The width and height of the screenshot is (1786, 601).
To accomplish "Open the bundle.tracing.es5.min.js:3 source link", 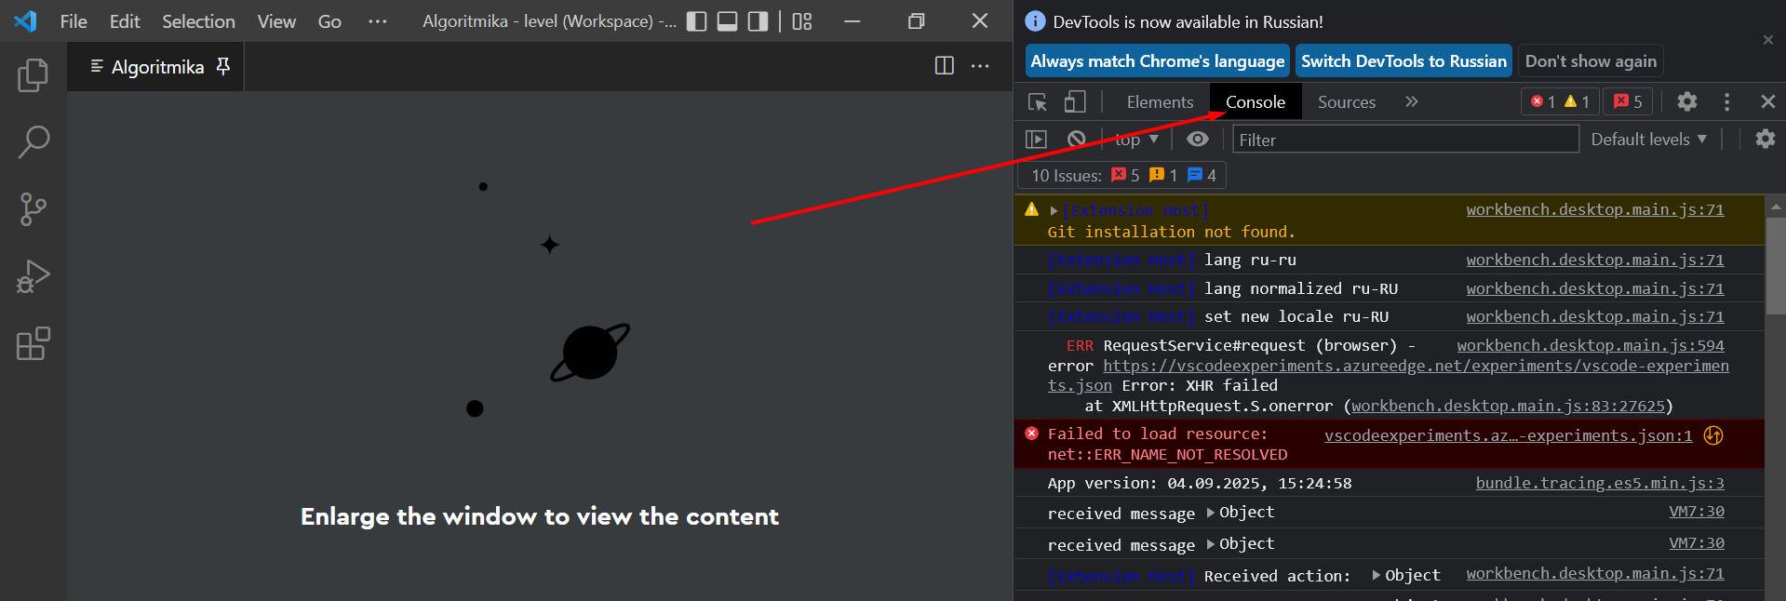I will [x=1599, y=483].
